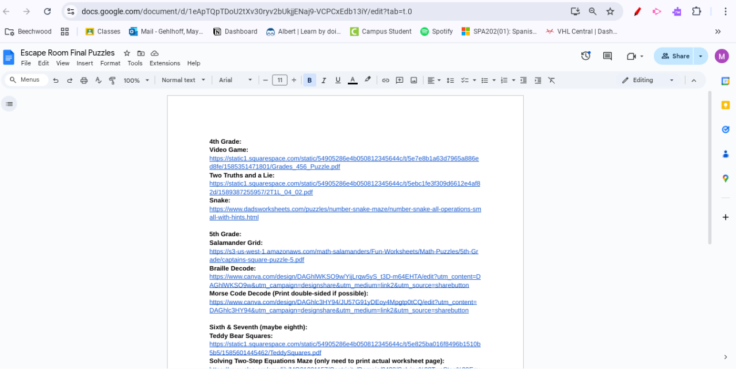The height and width of the screenshot is (369, 736).
Task: Open Share options dropdown arrow
Action: pyautogui.click(x=700, y=56)
